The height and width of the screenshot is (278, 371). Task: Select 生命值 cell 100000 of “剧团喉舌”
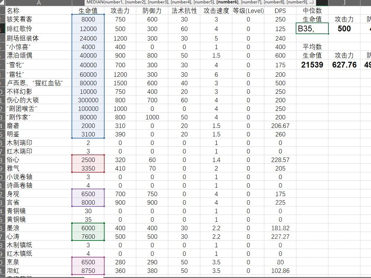[x=88, y=108]
